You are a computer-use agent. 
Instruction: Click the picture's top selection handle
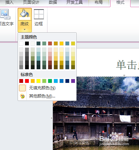coord(124,75)
